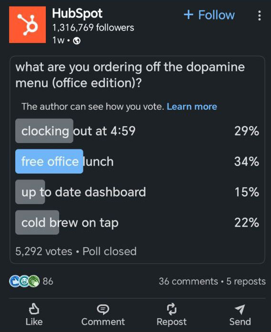Tap the Send paper plane icon
Image resolution: width=271 pixels, height=332 pixels.
pyautogui.click(x=240, y=309)
